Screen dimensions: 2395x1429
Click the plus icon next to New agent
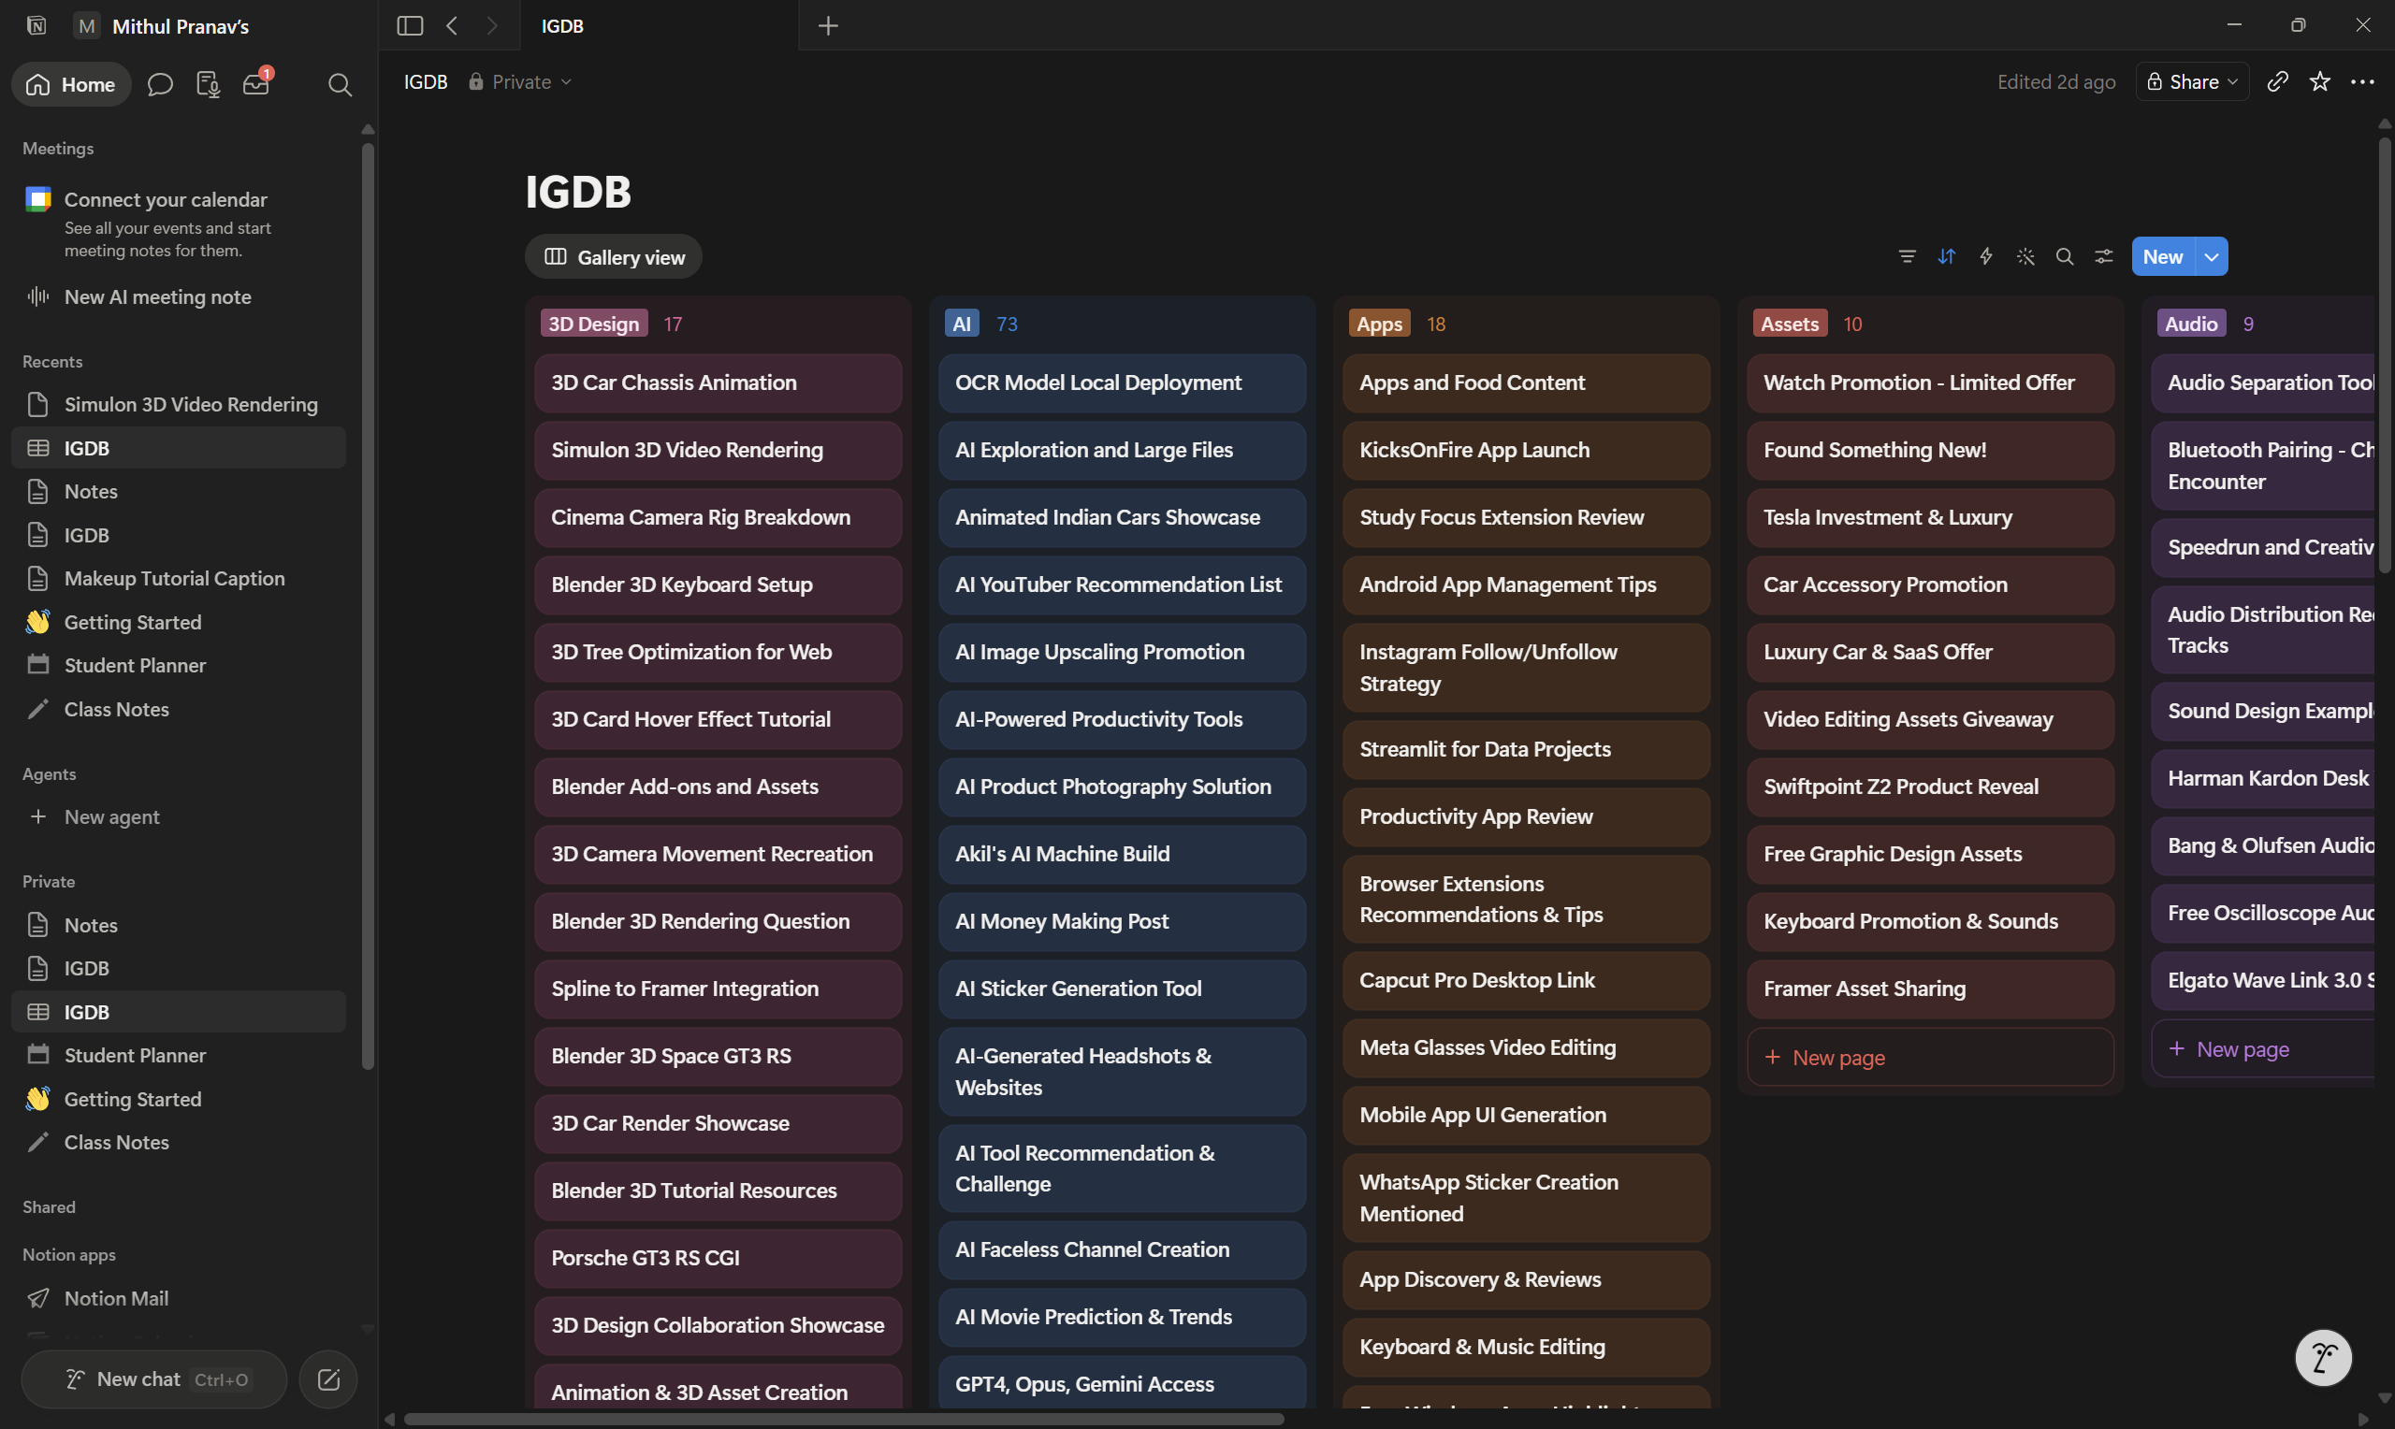[x=37, y=816]
